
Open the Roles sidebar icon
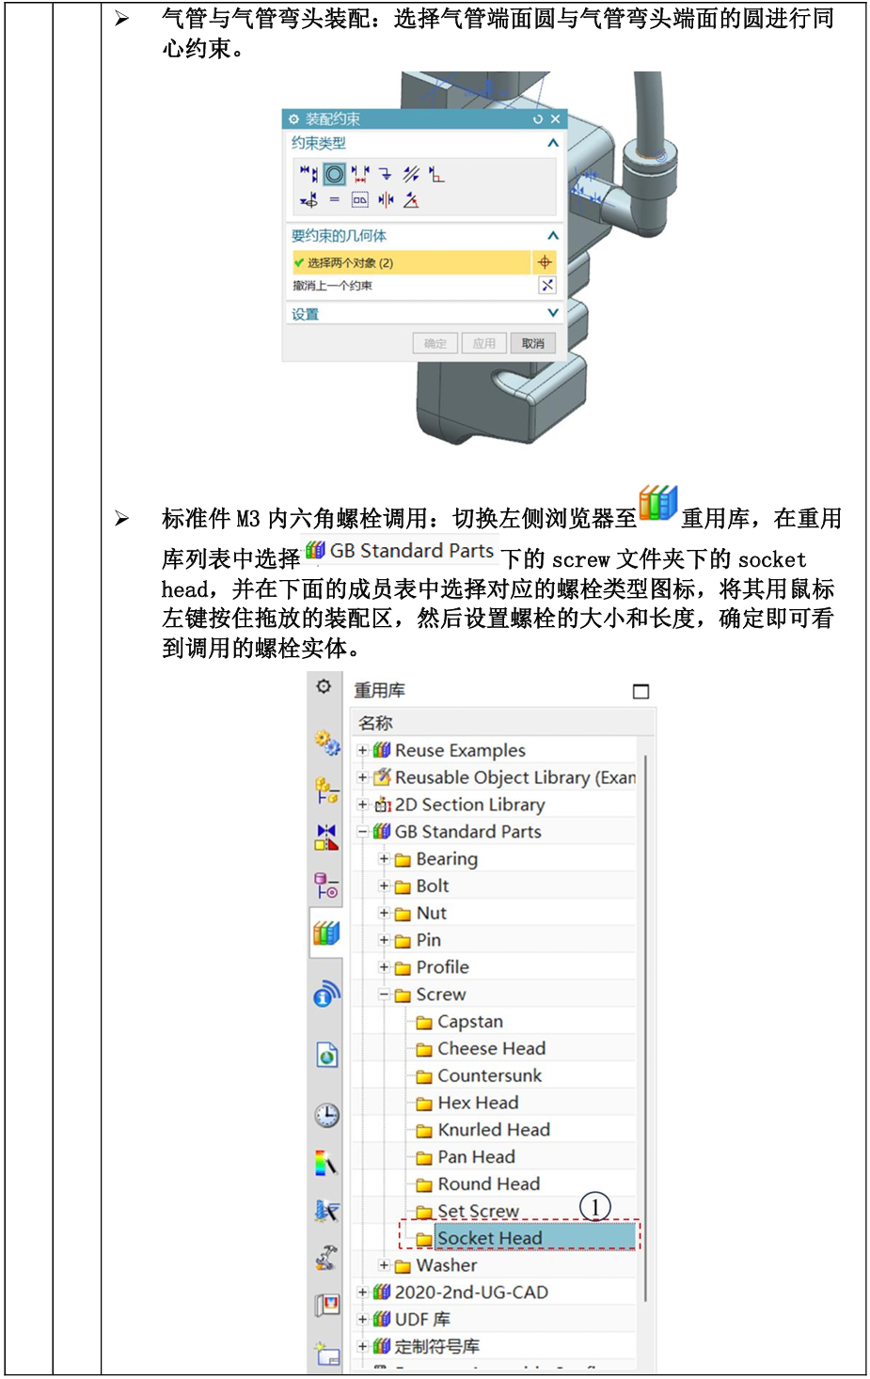click(326, 1305)
